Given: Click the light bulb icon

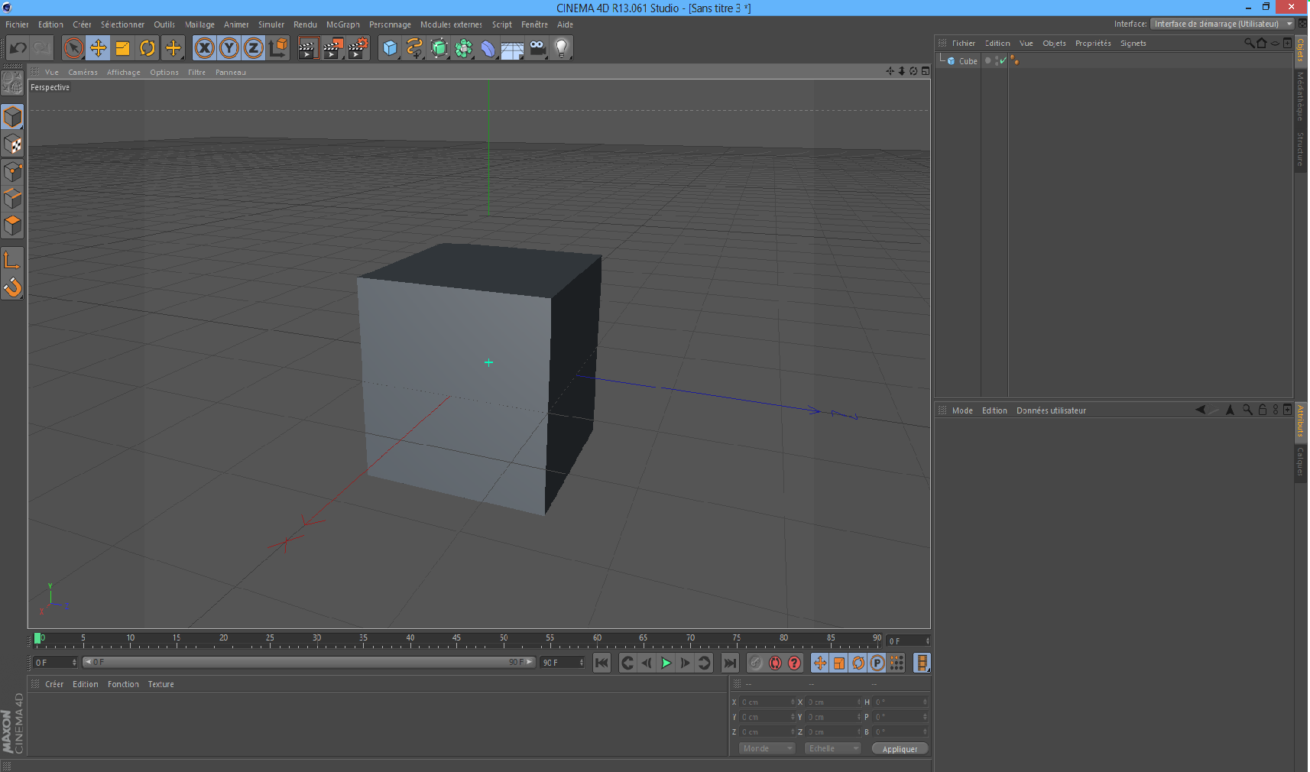Looking at the screenshot, I should 562,48.
